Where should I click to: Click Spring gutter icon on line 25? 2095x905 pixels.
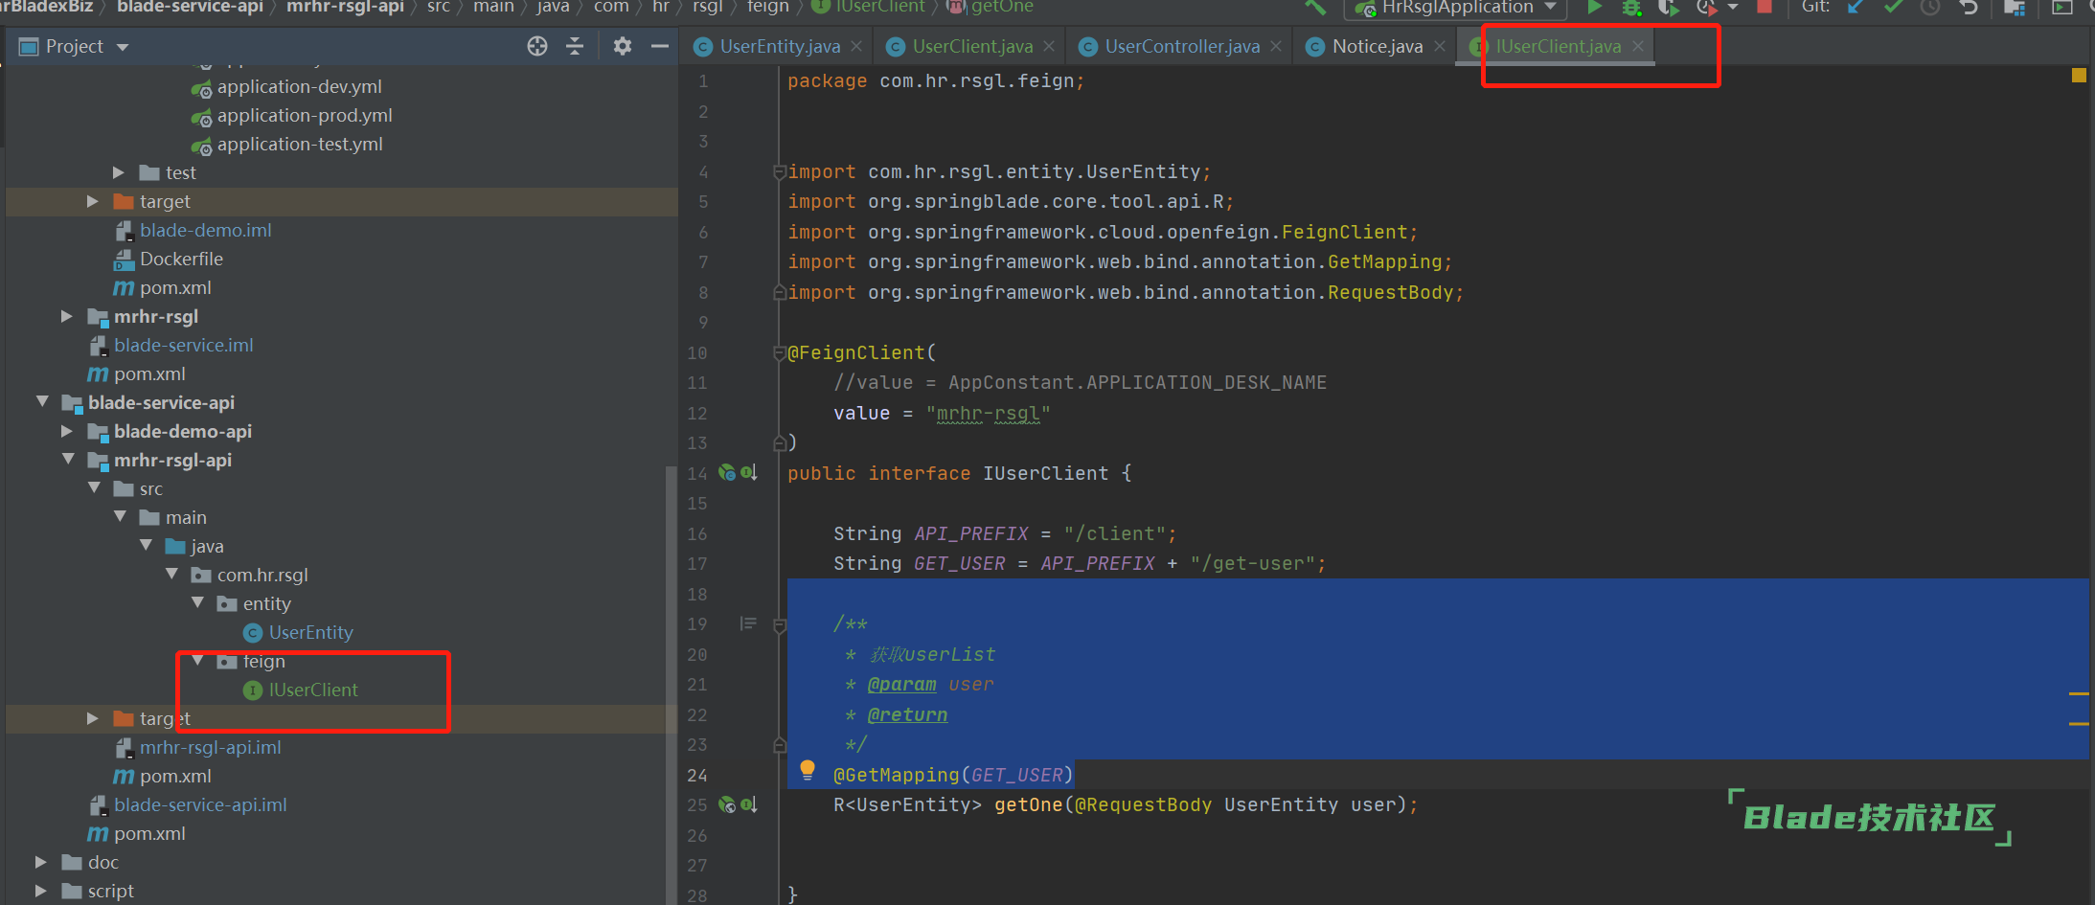(x=727, y=804)
